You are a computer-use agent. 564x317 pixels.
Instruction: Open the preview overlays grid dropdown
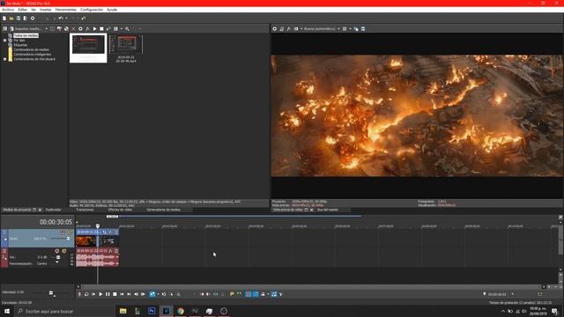[x=350, y=29]
